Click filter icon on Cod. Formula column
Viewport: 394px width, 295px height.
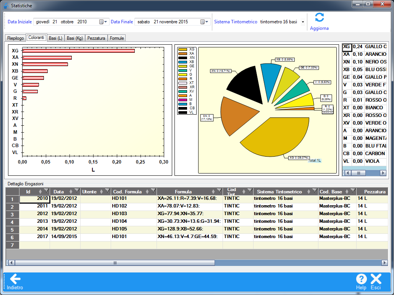[x=153, y=191]
